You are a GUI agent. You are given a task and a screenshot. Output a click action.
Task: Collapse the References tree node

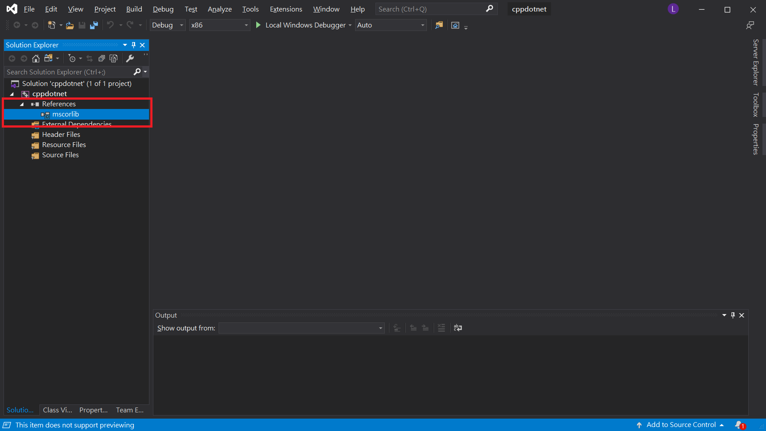click(x=22, y=104)
